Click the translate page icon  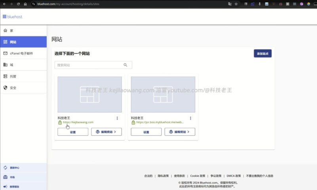pos(230,4)
